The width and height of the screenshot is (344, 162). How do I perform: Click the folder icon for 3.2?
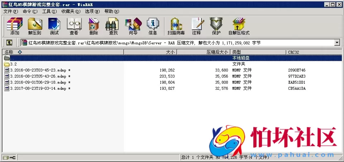pyautogui.click(x=7, y=64)
